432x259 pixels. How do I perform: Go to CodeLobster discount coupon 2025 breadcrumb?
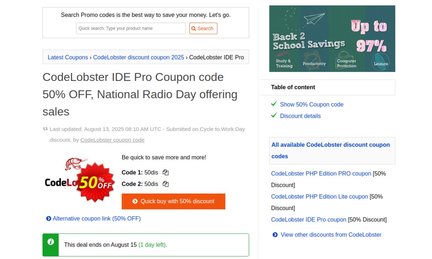pyautogui.click(x=139, y=57)
